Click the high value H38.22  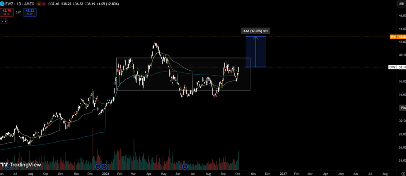(x=66, y=4)
